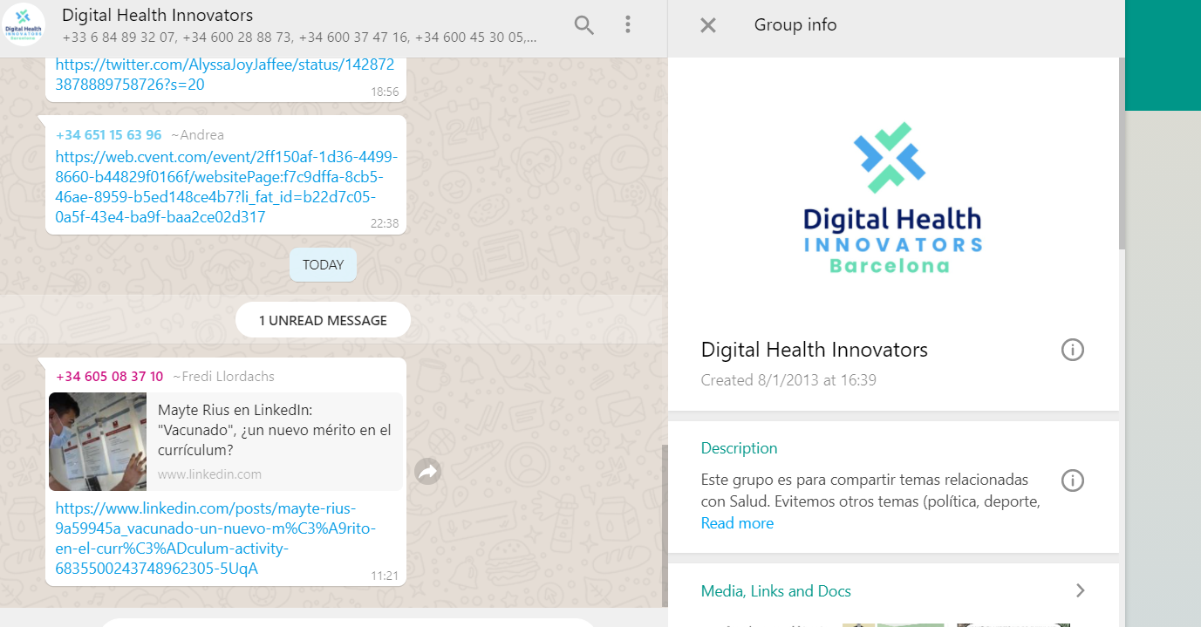The height and width of the screenshot is (627, 1201).
Task: Click Digital Health Innovators name in Group info
Action: [x=814, y=350]
